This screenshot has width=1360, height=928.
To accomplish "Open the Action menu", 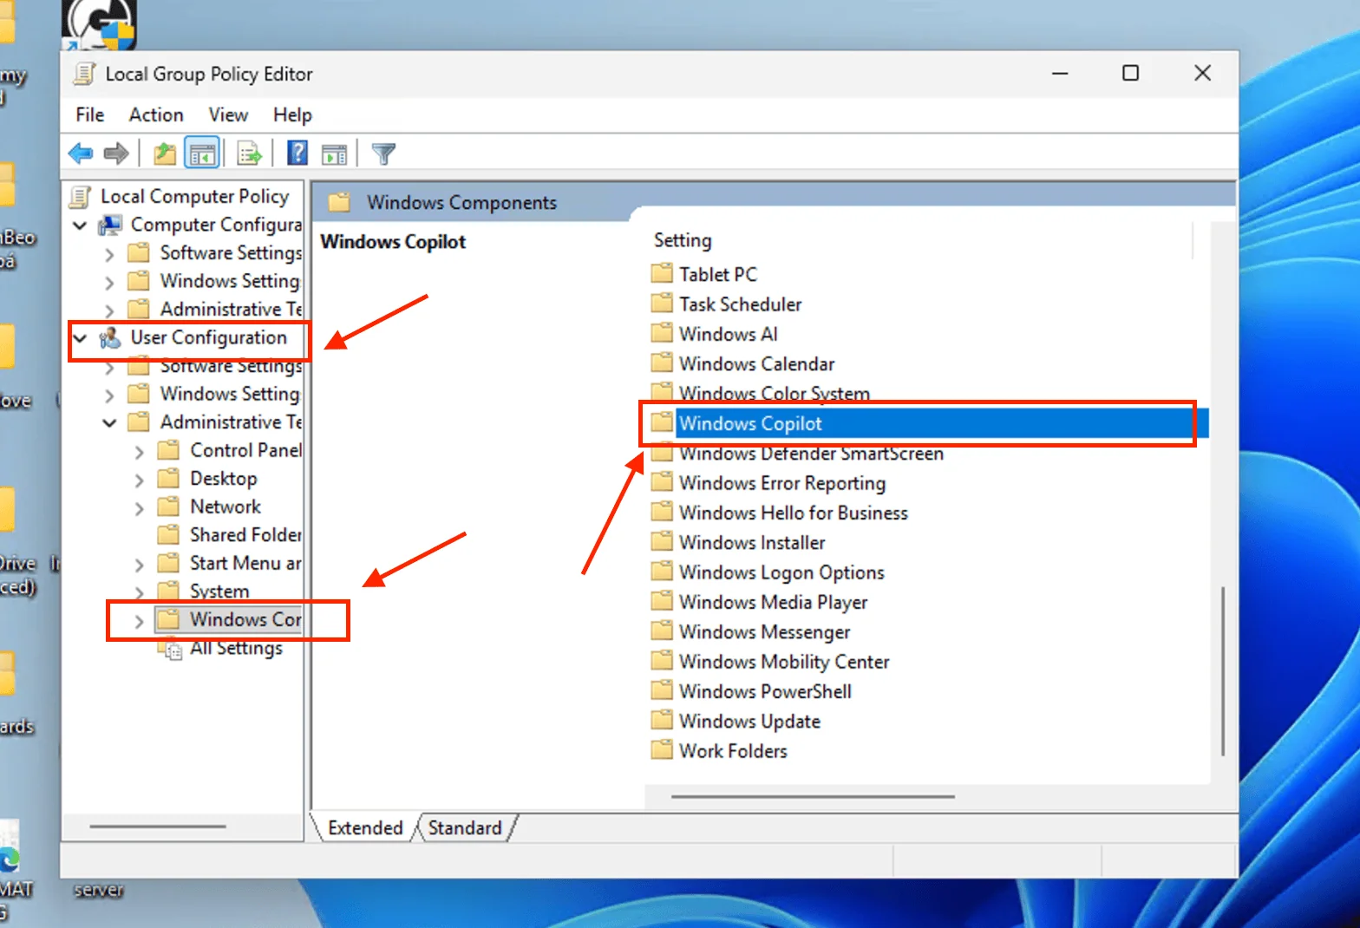I will point(156,115).
